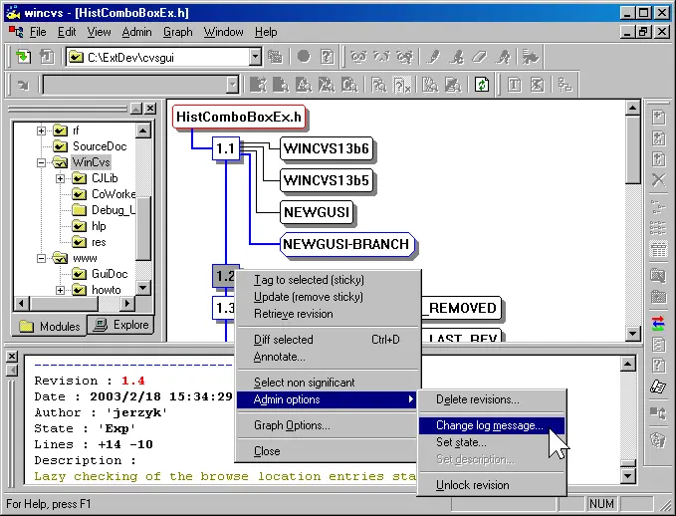Click the crossed-box icon next to the T icon
The image size is (676, 516).
537,84
